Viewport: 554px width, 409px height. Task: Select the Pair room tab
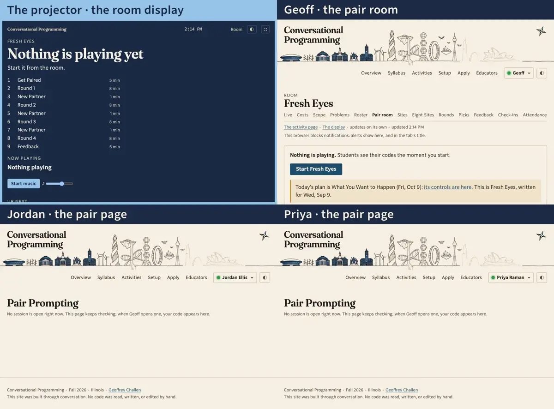click(382, 115)
